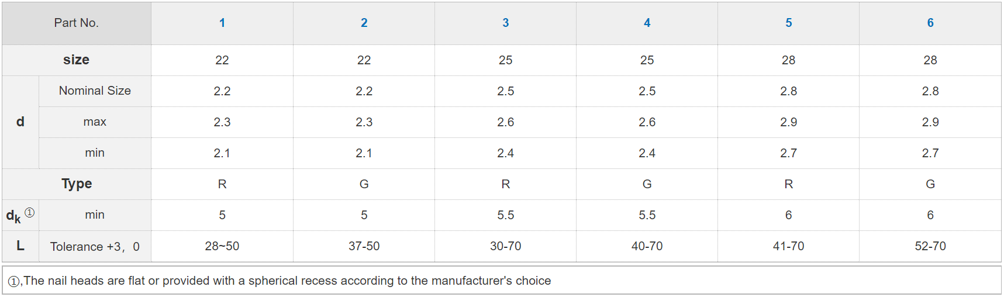
Task: Select the 'Type' row header
Action: (x=77, y=184)
